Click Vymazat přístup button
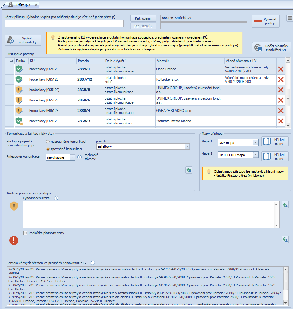Viewport: 293px width, 309px height. click(266, 21)
